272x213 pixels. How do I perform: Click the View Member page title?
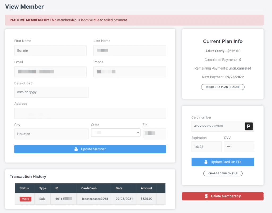(24, 7)
